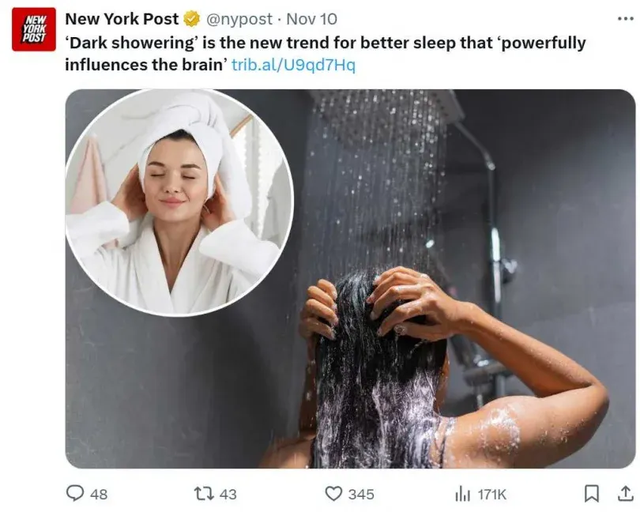The width and height of the screenshot is (640, 512).
Task: Click the Nov 10 timestamp
Action: [311, 19]
